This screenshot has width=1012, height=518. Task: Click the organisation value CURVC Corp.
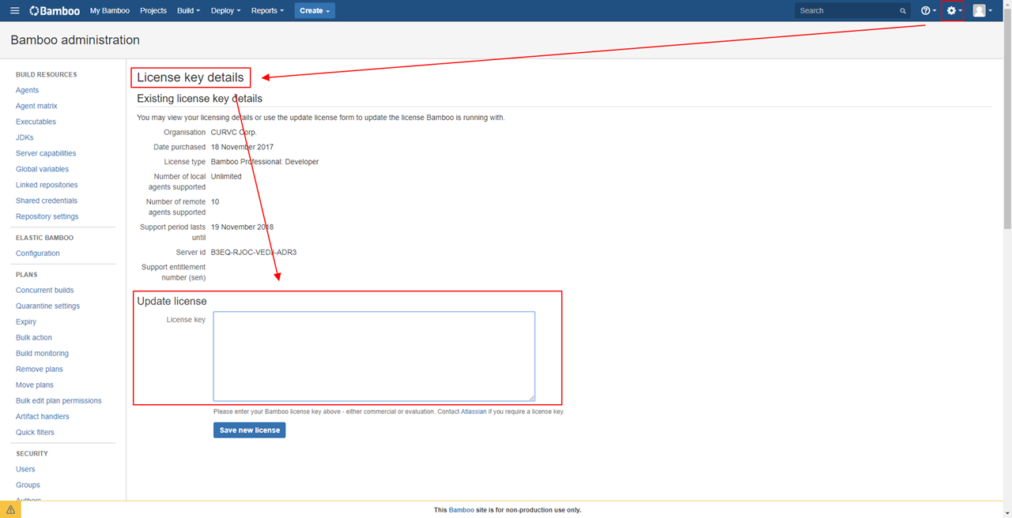click(x=234, y=132)
